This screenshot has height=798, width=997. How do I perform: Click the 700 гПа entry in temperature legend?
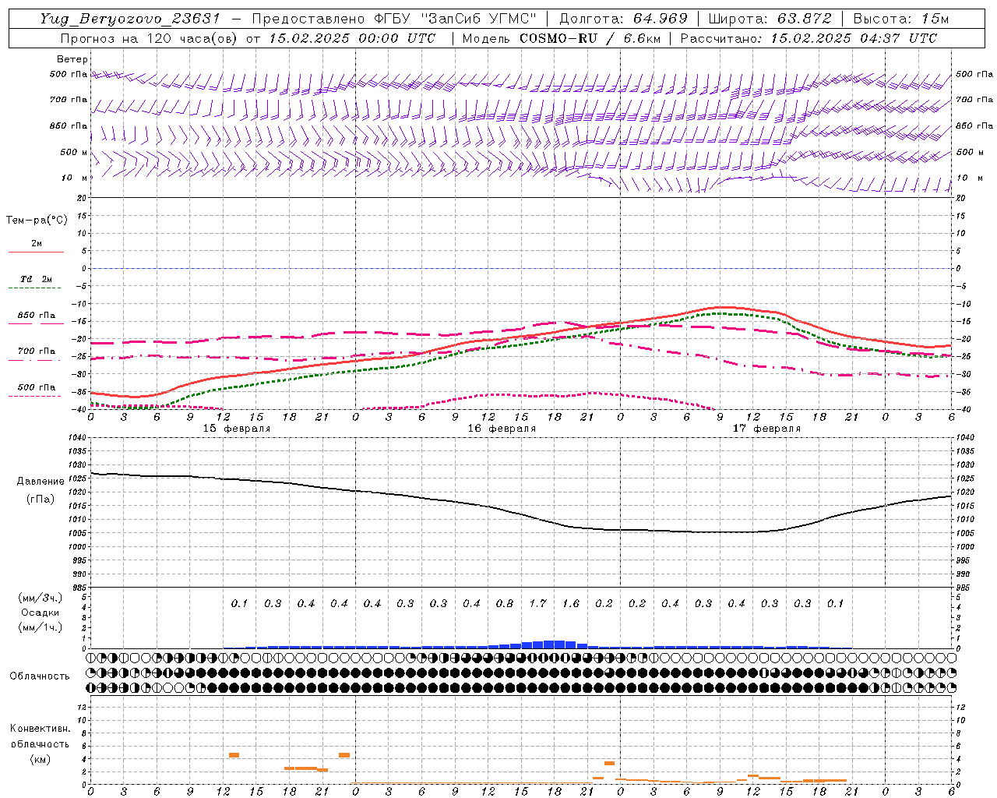click(x=37, y=351)
